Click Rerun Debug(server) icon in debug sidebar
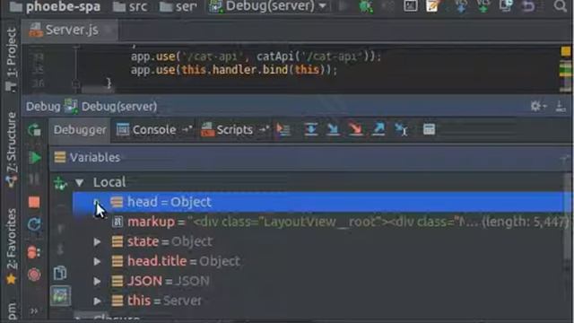 (x=34, y=129)
